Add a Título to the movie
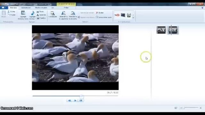 tap(40, 12)
